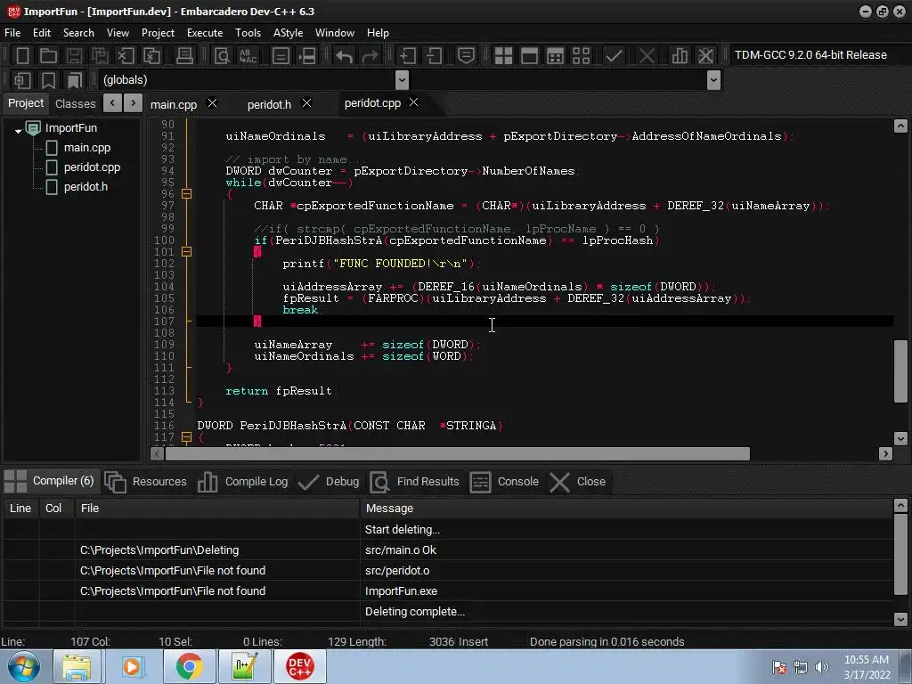The width and height of the screenshot is (912, 684).
Task: Close the main.cpp tab
Action: coord(212,103)
